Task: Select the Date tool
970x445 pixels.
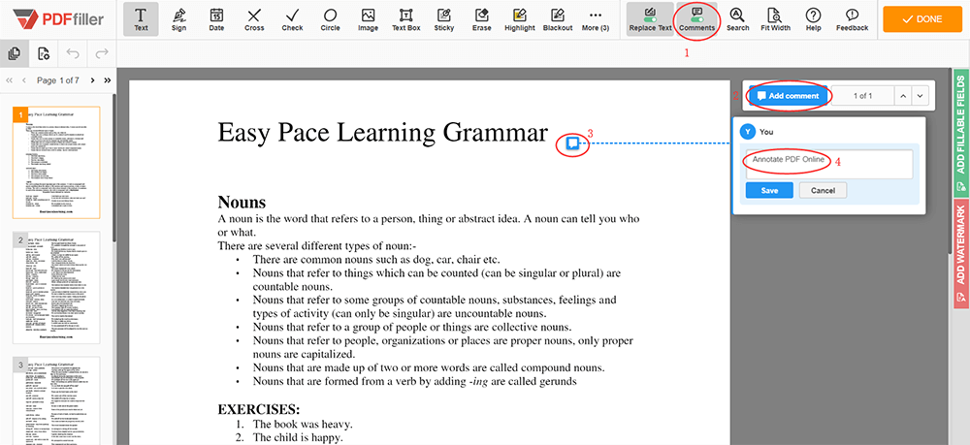Action: point(216,19)
